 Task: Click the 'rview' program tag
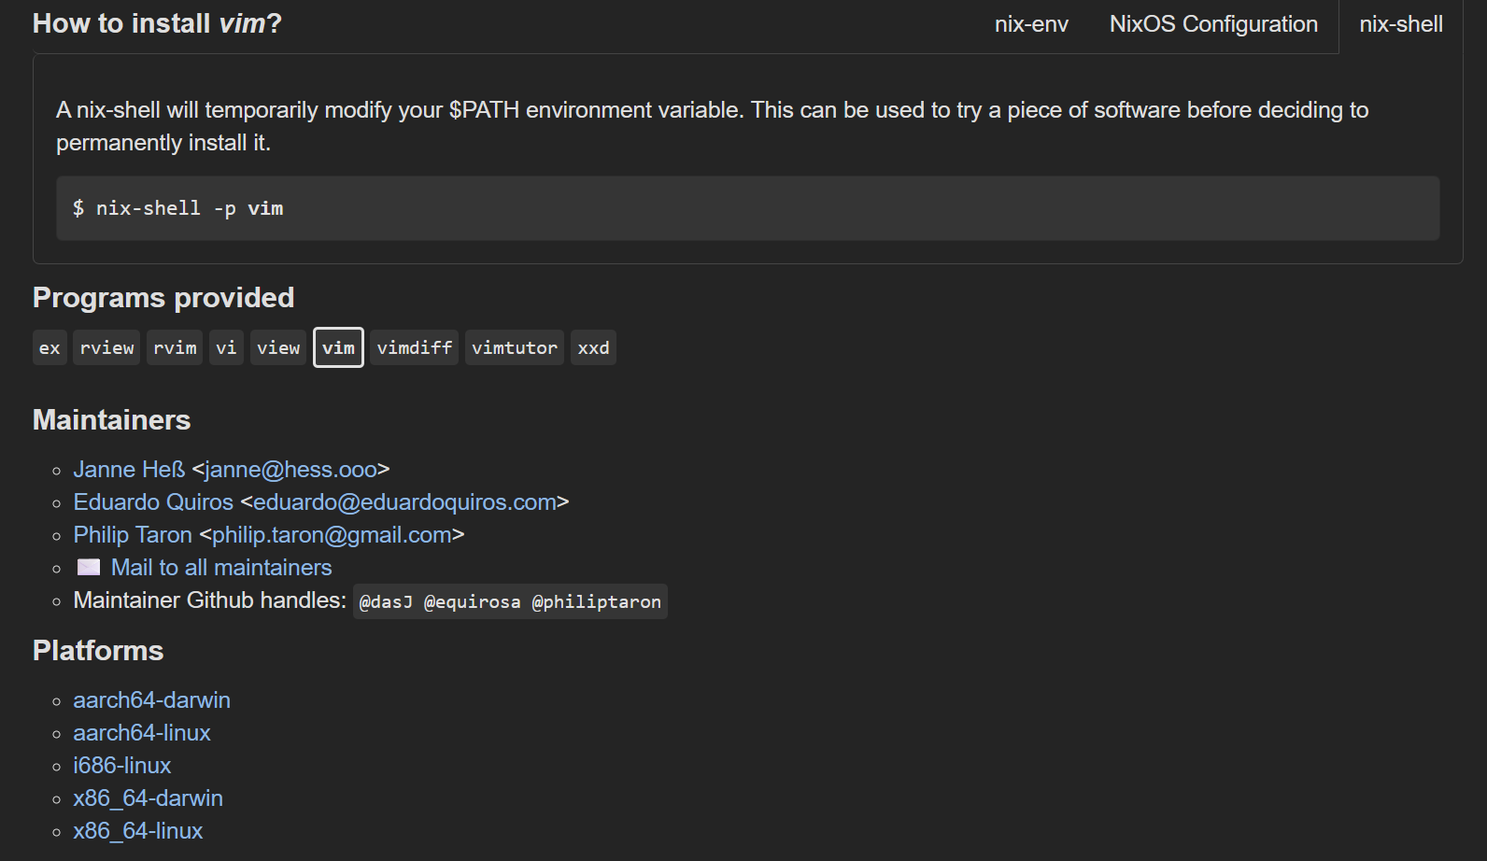pyautogui.click(x=106, y=347)
